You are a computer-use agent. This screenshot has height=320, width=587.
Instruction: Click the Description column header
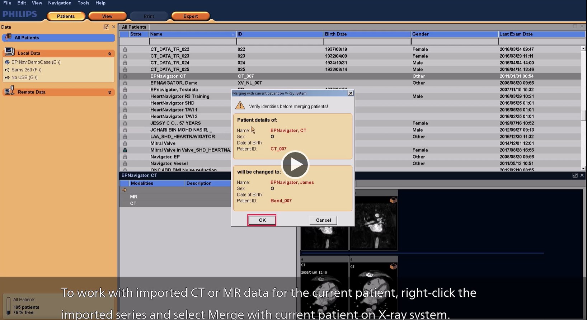coord(208,183)
